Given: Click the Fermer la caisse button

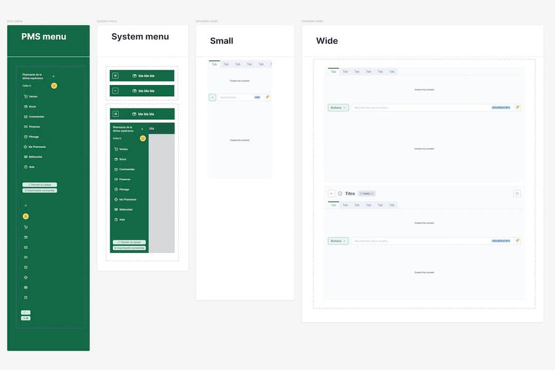Looking at the screenshot, I should point(39,184).
